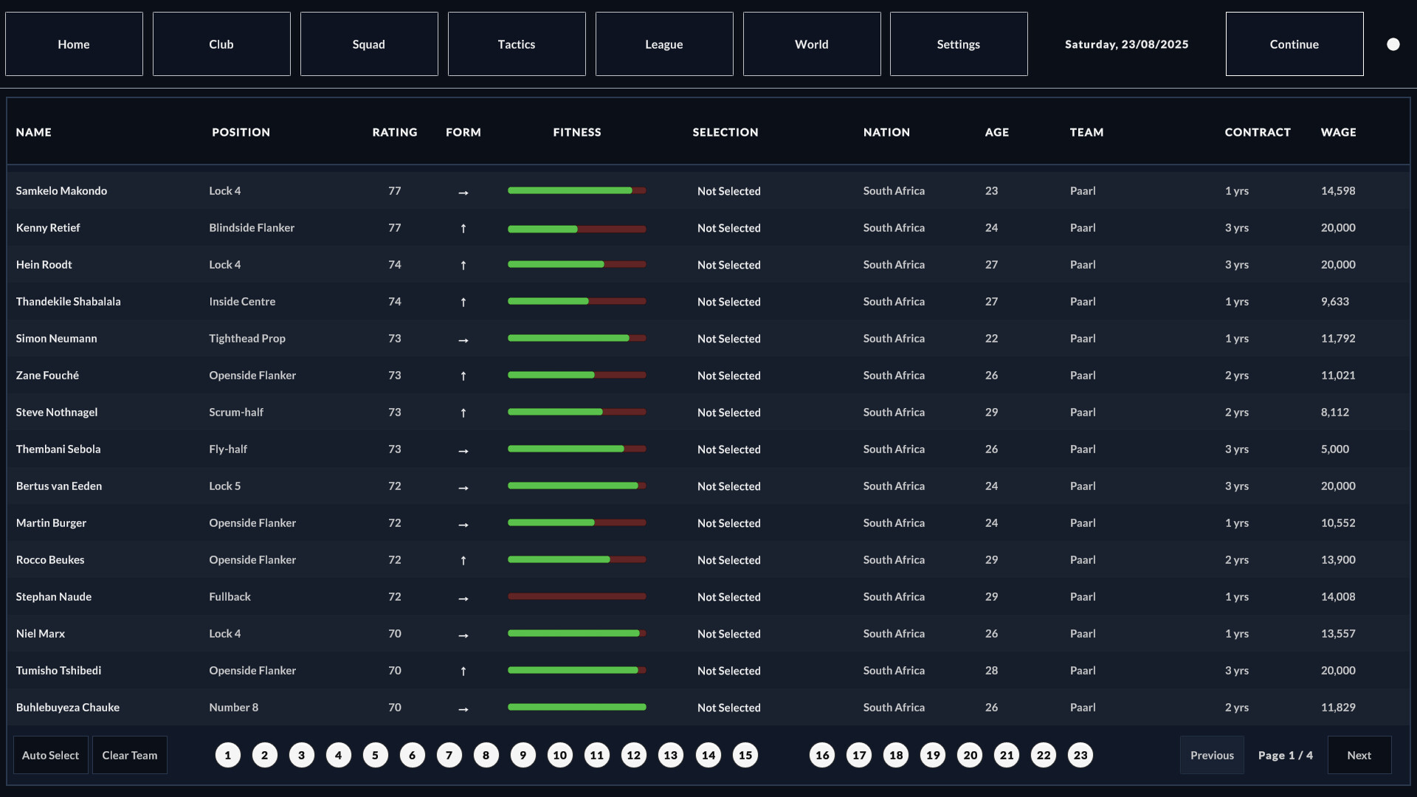Jump to page 23 of the player list
The width and height of the screenshot is (1417, 797).
pyautogui.click(x=1080, y=755)
